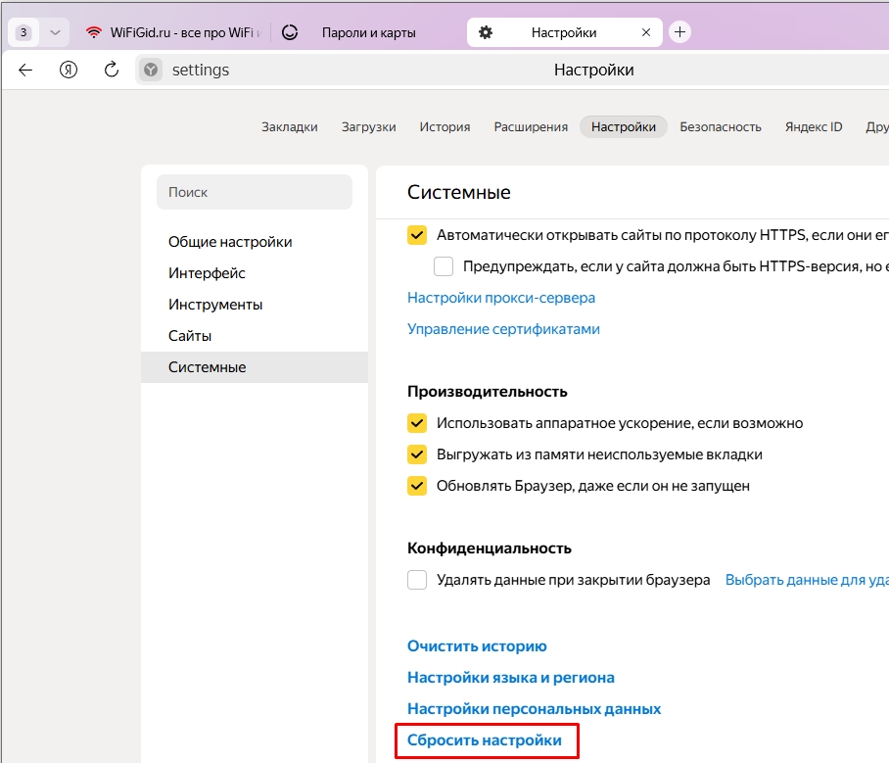The image size is (889, 763).
Task: Go to Безопасность in top menu
Action: [x=720, y=126]
